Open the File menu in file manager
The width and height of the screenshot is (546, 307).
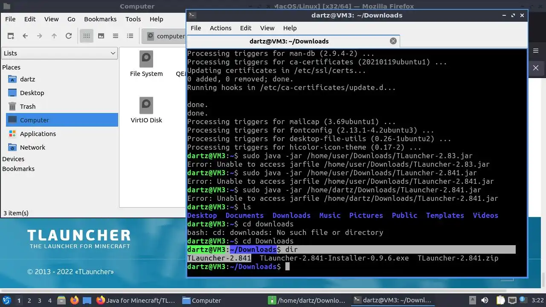(x=10, y=19)
